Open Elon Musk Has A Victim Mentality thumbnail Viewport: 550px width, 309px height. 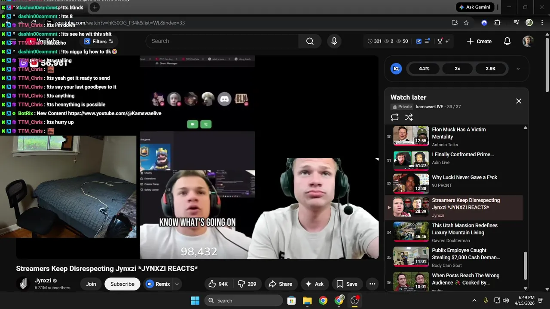[x=411, y=136]
